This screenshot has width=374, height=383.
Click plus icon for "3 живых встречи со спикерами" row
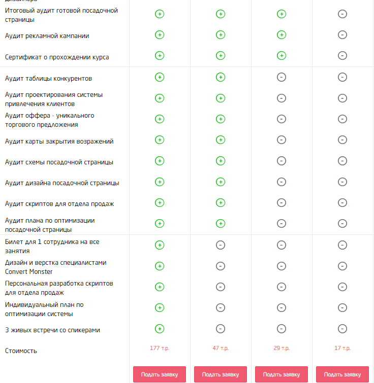pyautogui.click(x=160, y=329)
